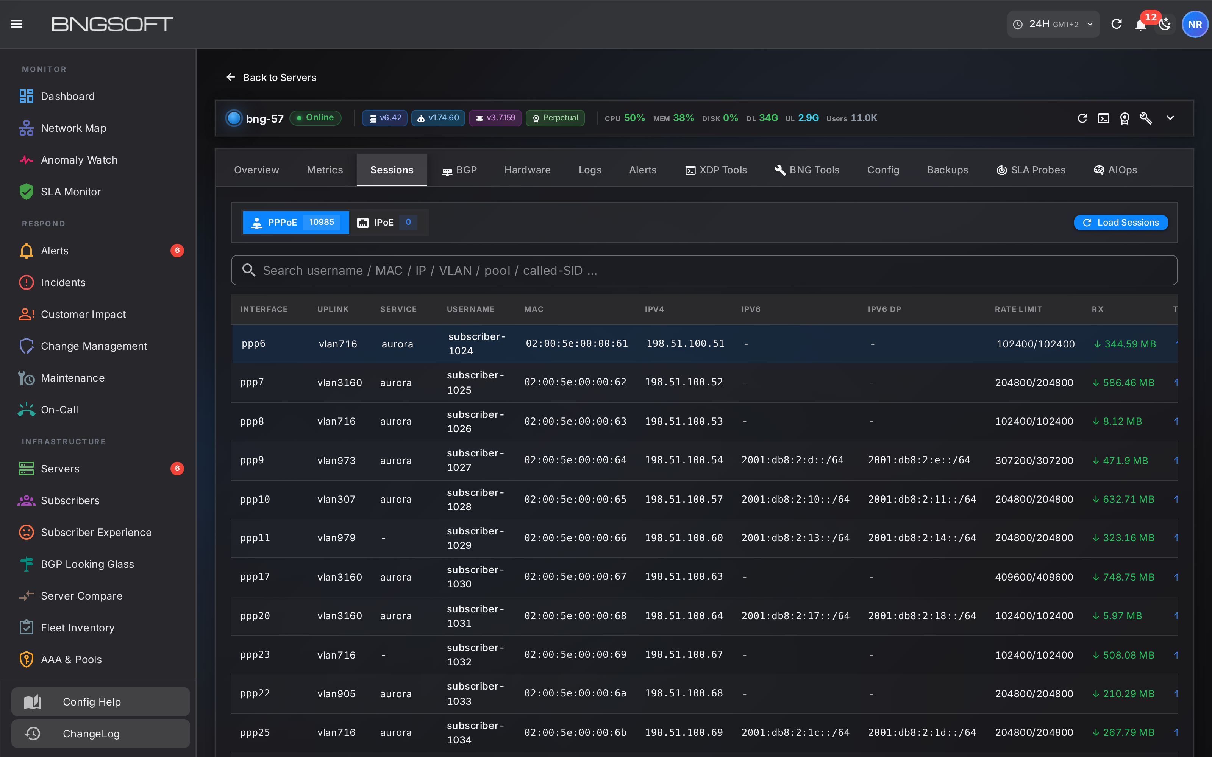
Task: Open AAA & Pools
Action: tap(98, 659)
